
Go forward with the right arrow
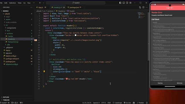(x=43, y=3)
